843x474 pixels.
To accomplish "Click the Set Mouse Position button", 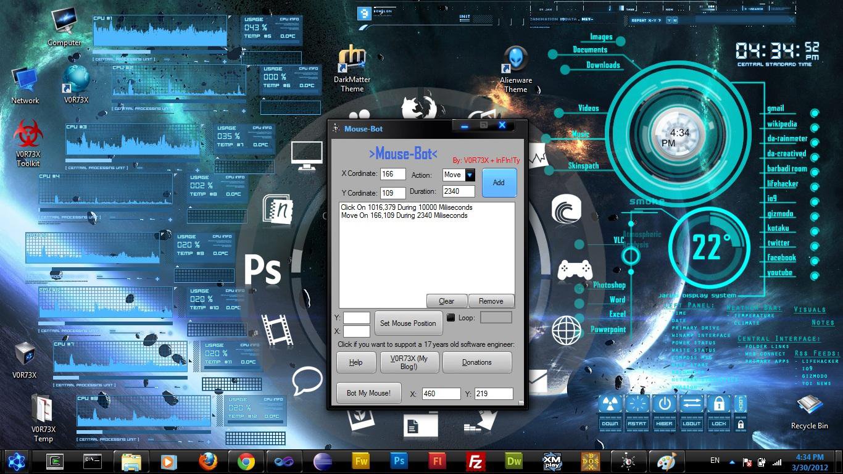I will (x=407, y=323).
